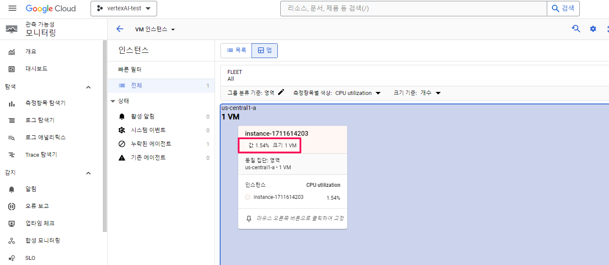Open the settings gear icon
Screen dimensions: 609x265
click(593, 29)
